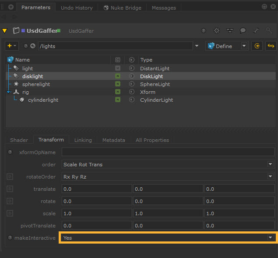Click the yellow circular arrow icon beside Define
This screenshot has height=258, width=278.
coord(257,46)
